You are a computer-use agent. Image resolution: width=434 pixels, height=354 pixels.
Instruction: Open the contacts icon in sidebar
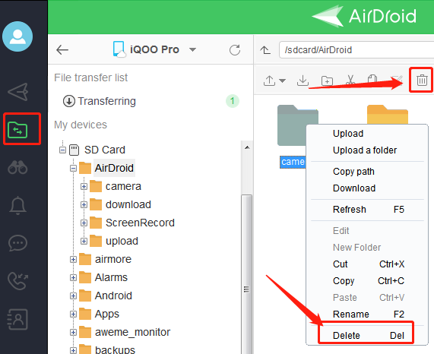(17, 319)
